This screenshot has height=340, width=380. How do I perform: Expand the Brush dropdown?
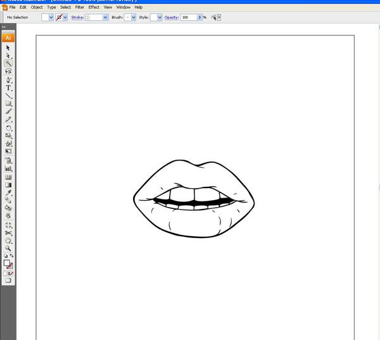click(x=134, y=18)
